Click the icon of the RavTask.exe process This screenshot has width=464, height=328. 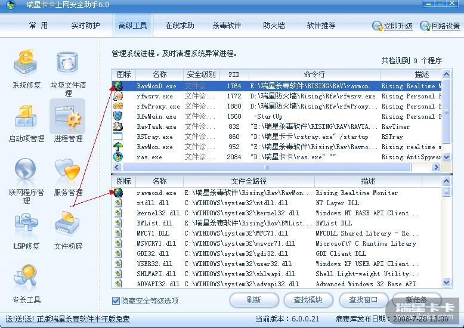tap(117, 126)
